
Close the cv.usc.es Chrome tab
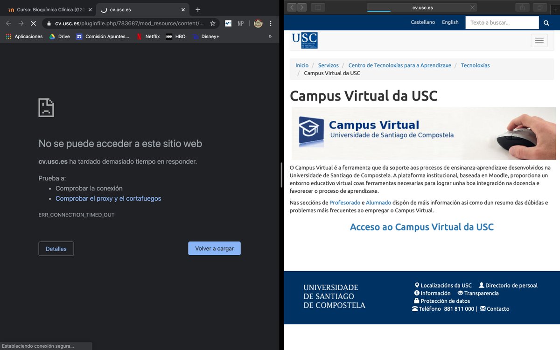183,9
